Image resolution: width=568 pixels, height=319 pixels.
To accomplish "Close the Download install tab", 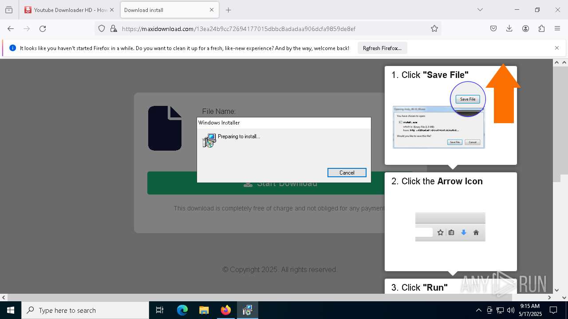I will 212,10.
